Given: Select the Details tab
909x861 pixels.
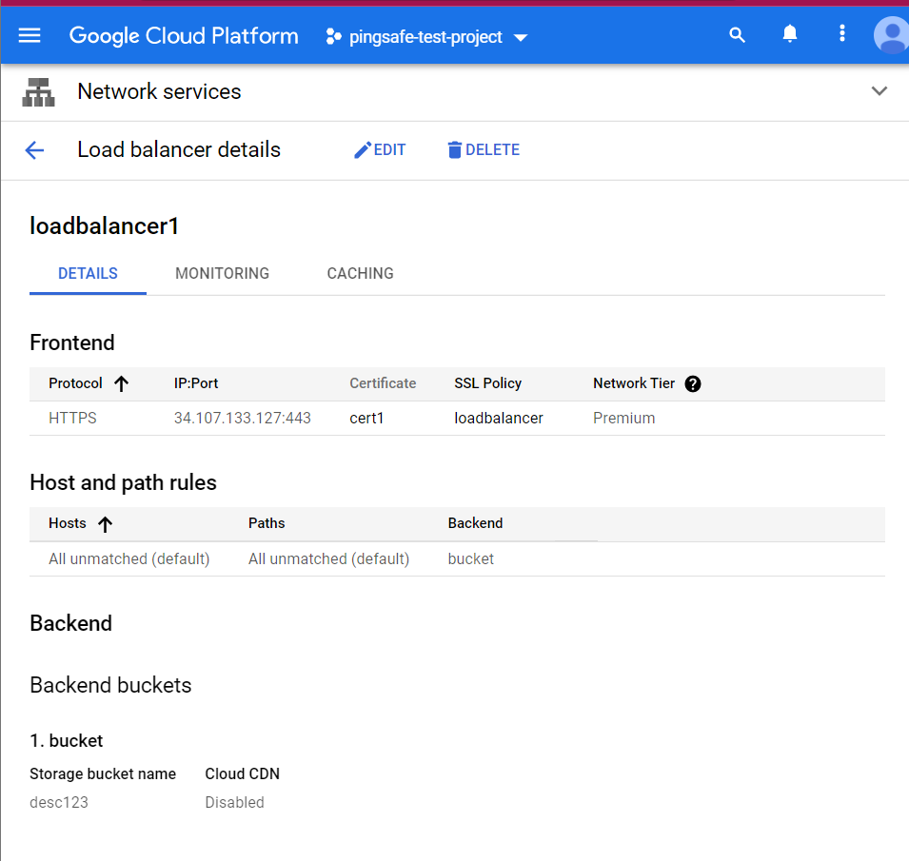Looking at the screenshot, I should click(88, 273).
